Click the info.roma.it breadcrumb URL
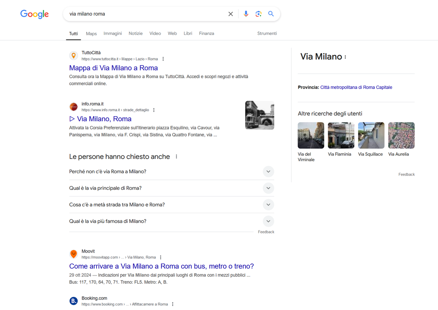Viewport: 438px width, 310px height. pos(115,110)
